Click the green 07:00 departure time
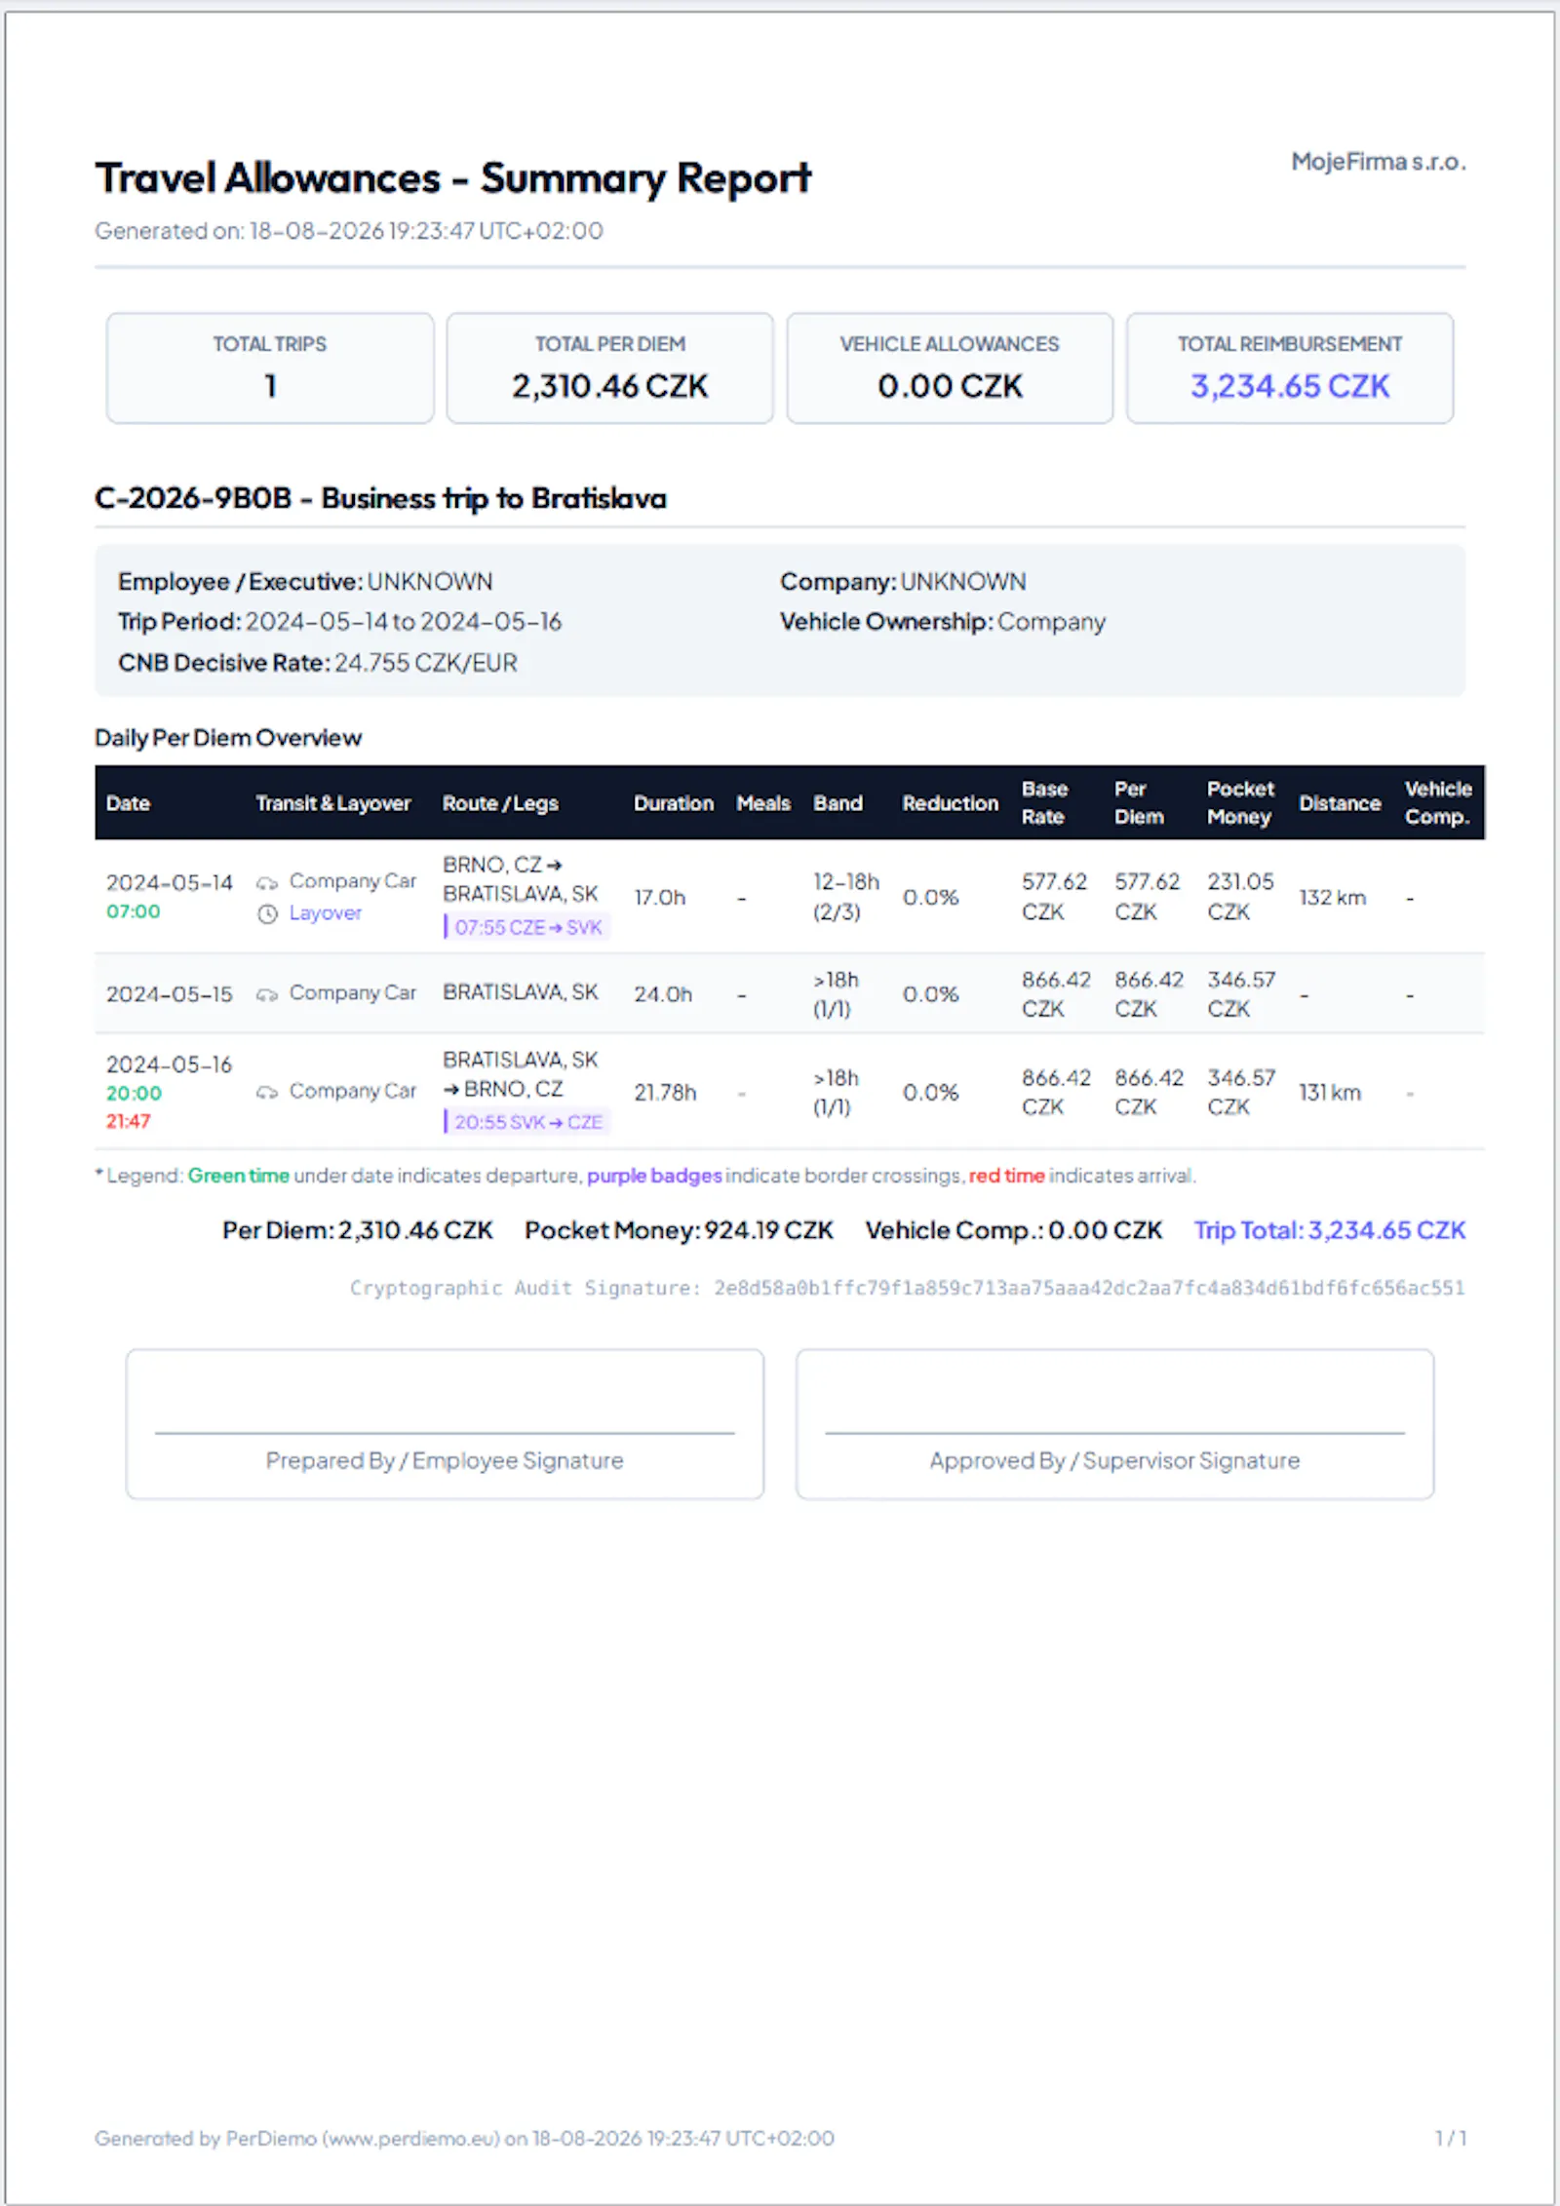This screenshot has height=2206, width=1560. (134, 911)
